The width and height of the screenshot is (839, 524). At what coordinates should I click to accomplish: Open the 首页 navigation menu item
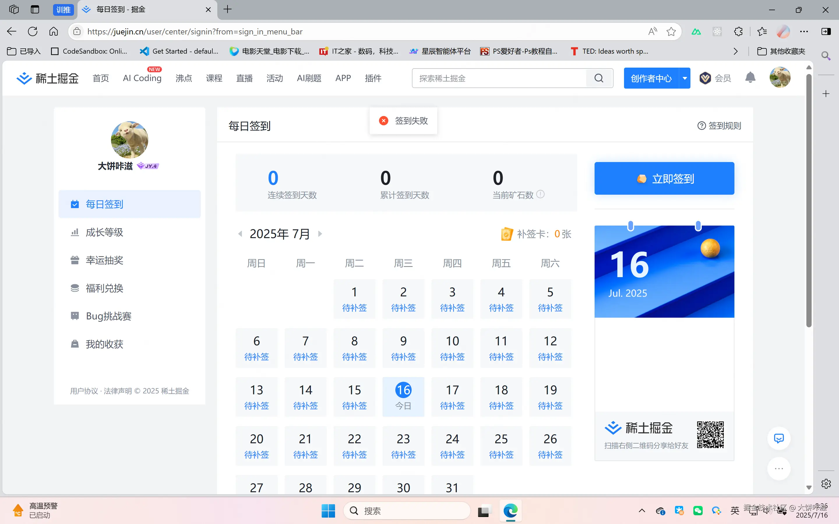pyautogui.click(x=101, y=78)
